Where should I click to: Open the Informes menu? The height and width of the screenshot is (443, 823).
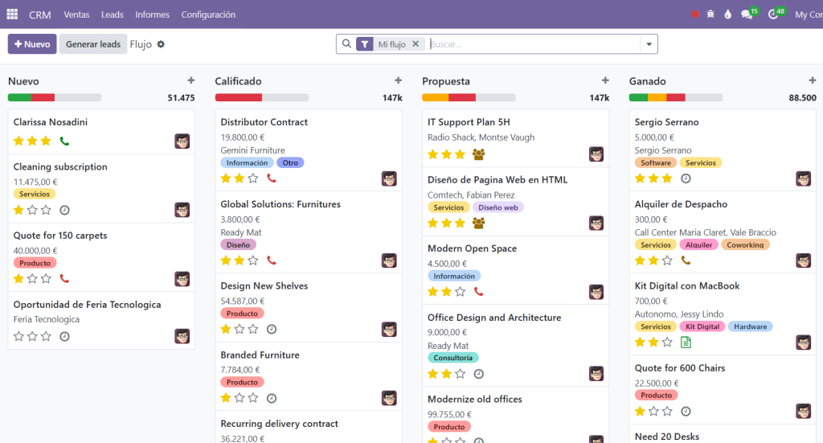pyautogui.click(x=152, y=14)
